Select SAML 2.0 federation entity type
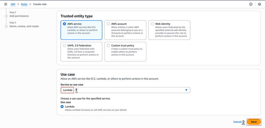Screen dimensions: 265x128 point(65,46)
